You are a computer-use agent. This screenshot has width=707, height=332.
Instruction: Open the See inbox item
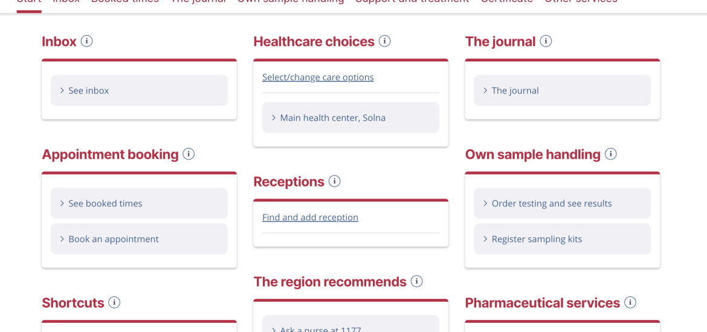click(x=139, y=91)
